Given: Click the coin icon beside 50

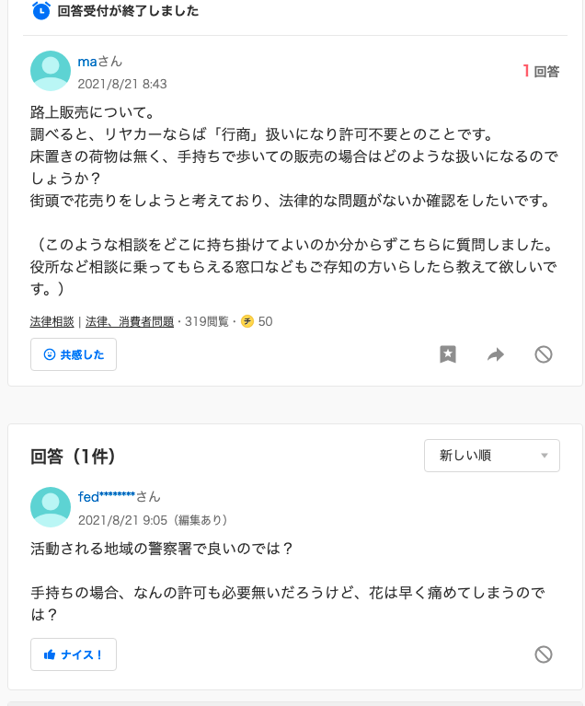Looking at the screenshot, I should point(247,321).
